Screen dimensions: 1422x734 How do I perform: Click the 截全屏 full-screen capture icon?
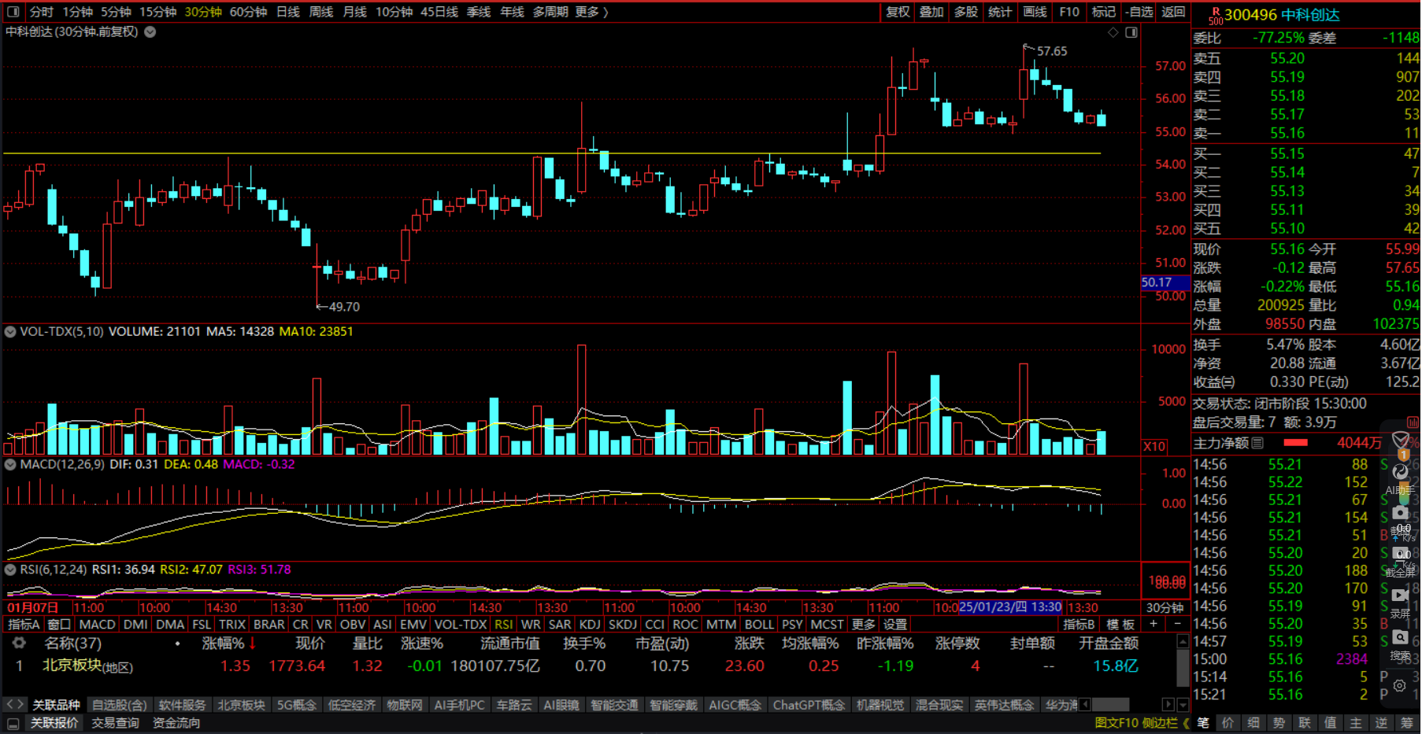[x=1401, y=554]
